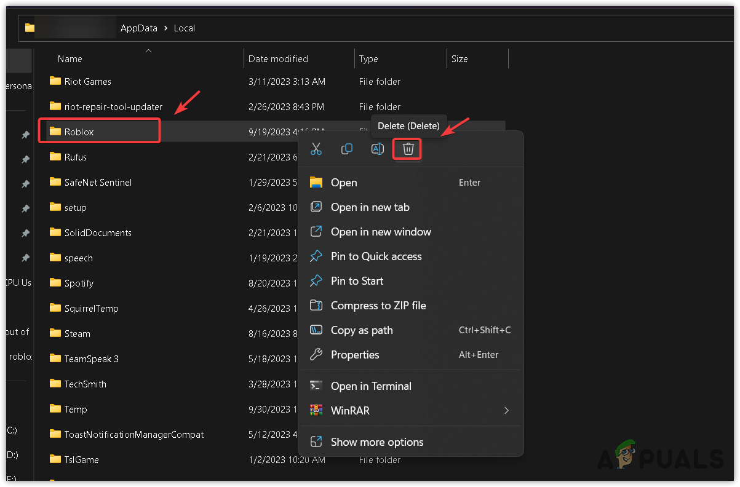Click the Delete trash can icon

[x=408, y=149]
